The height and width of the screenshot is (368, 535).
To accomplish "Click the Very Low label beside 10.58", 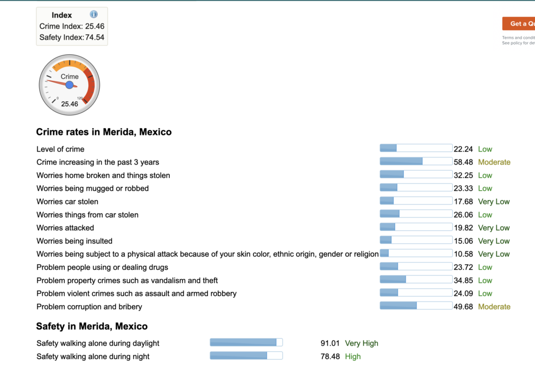I will pos(494,254).
